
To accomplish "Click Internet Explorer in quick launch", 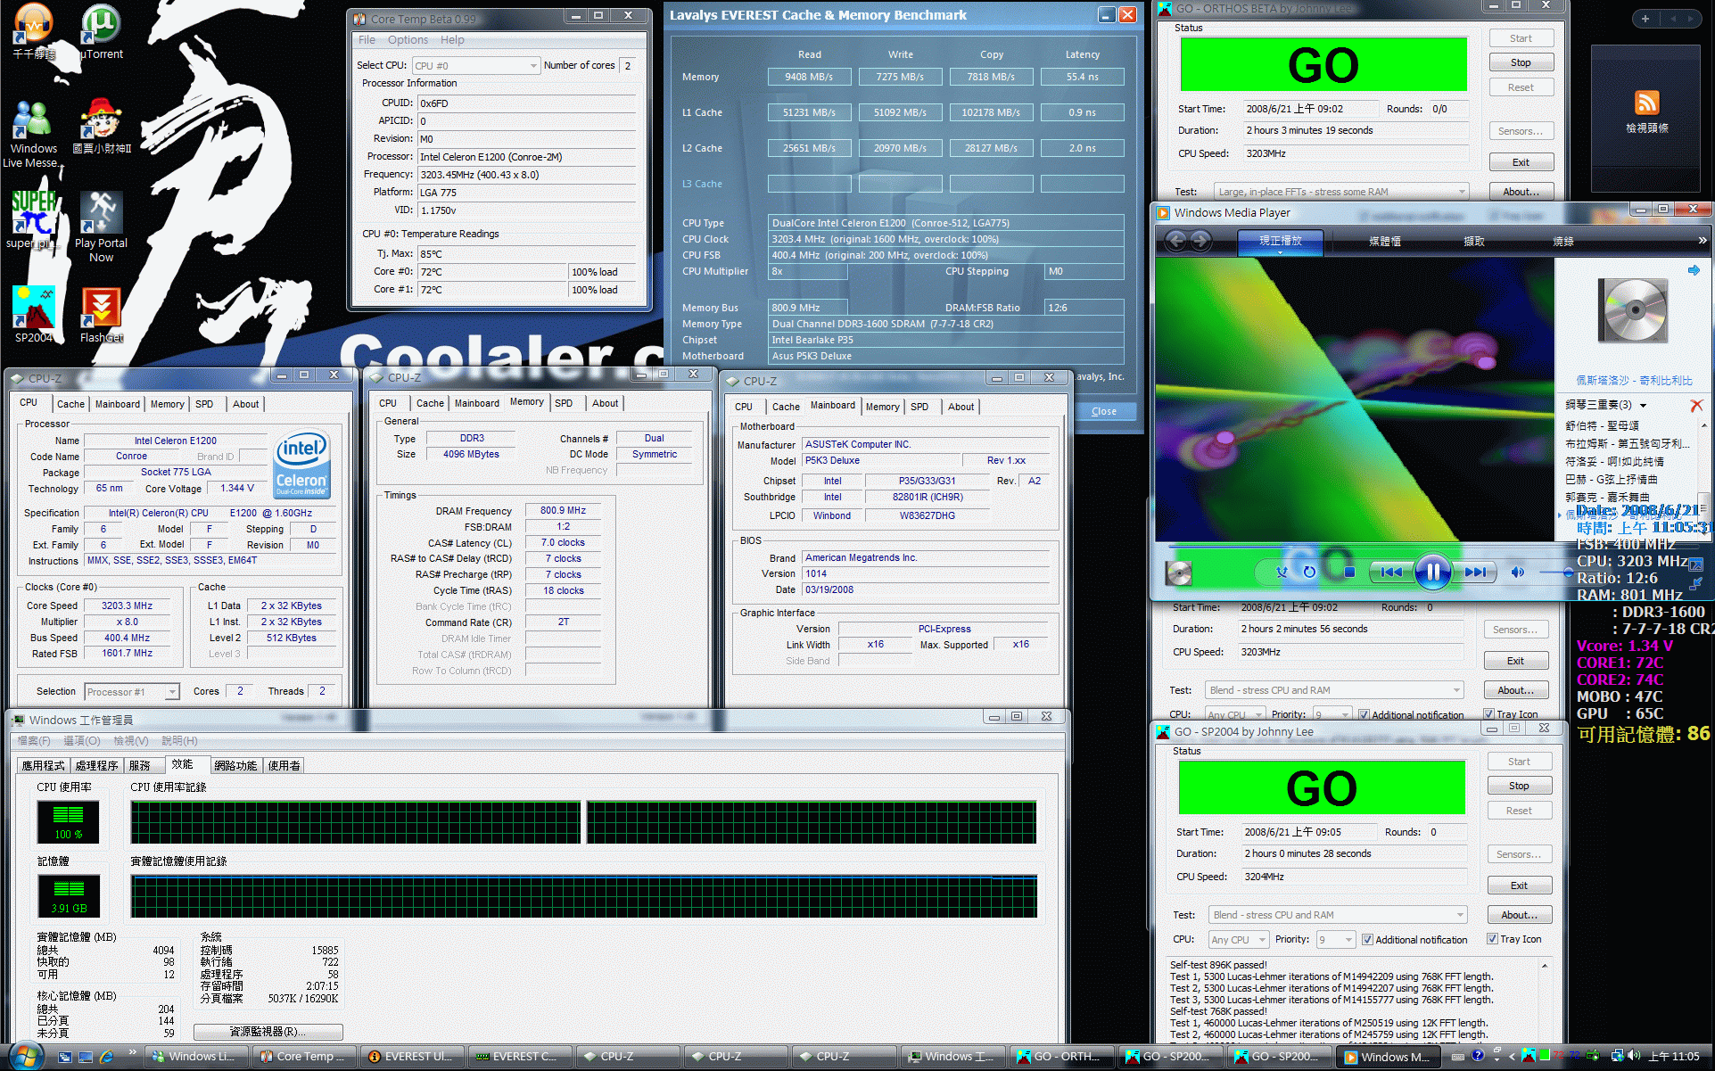I will coord(106,1056).
